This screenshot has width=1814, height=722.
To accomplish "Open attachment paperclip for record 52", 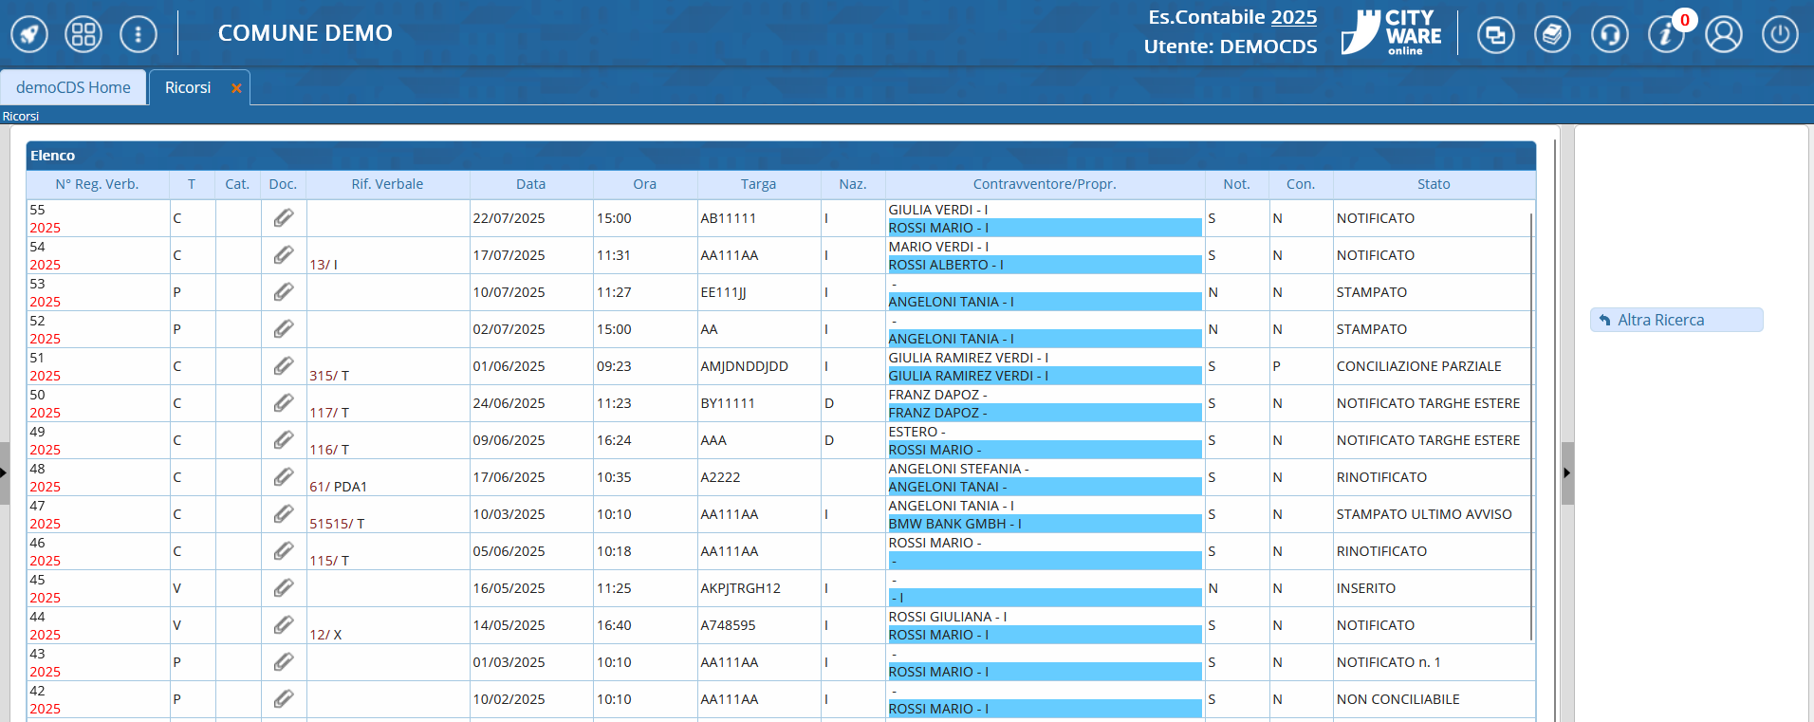I will coord(284,329).
